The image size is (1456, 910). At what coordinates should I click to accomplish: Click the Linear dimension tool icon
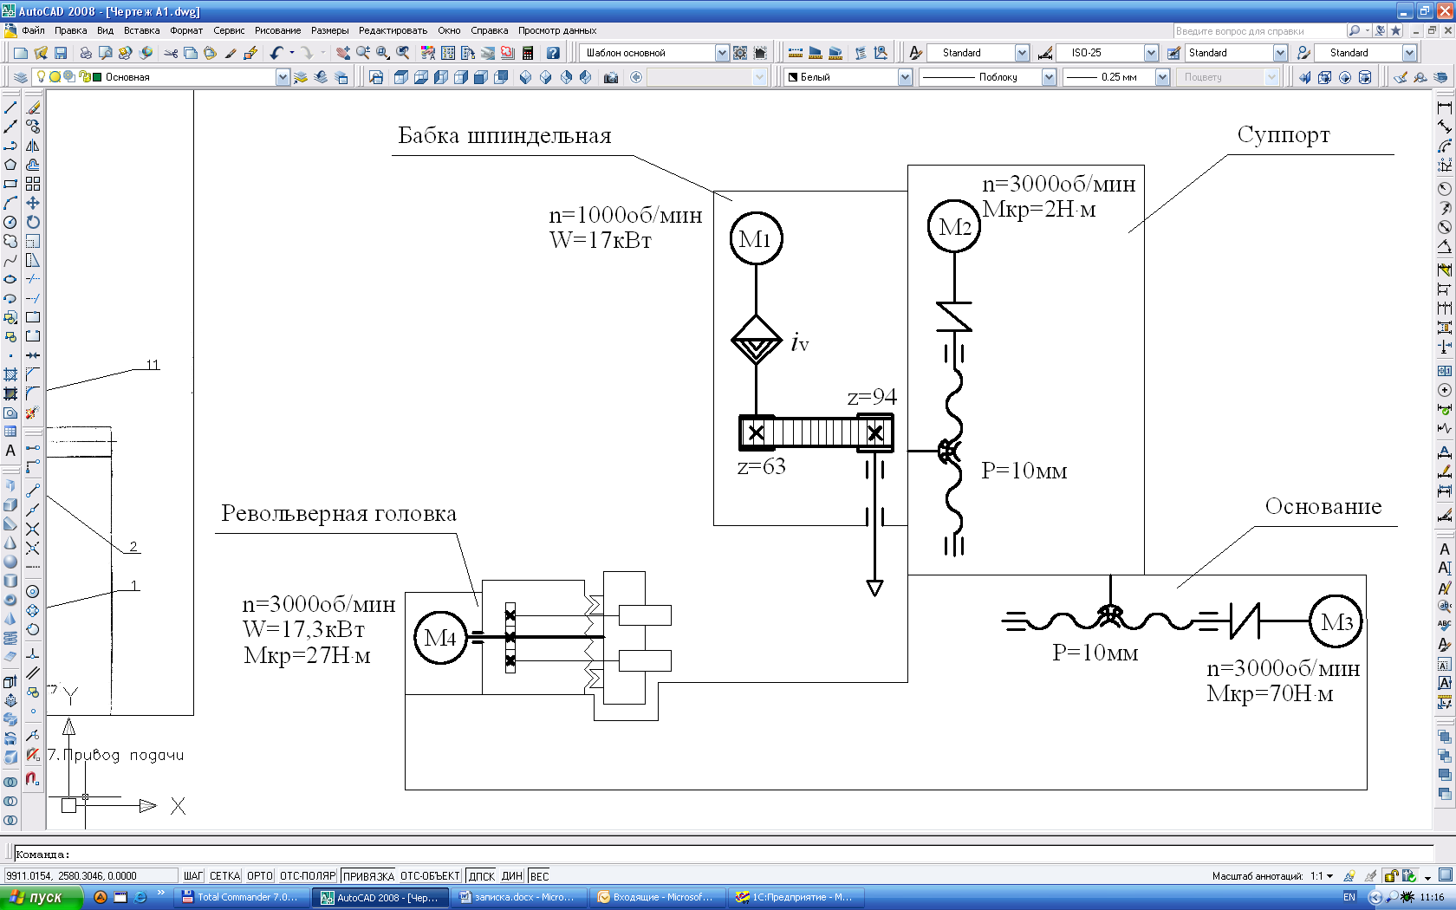pyautogui.click(x=1445, y=107)
